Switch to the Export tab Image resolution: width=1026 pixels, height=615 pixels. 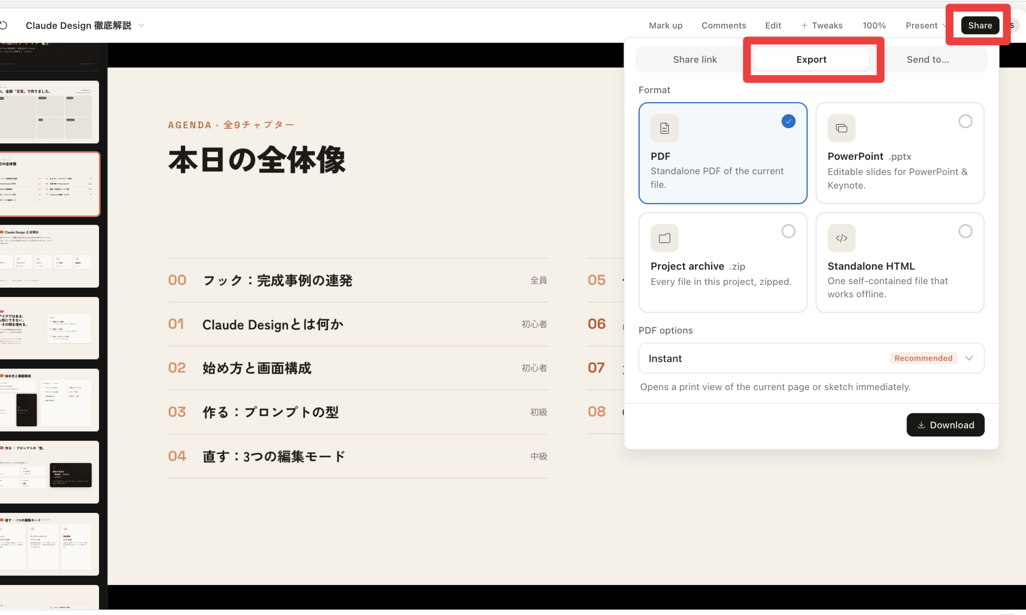click(811, 59)
